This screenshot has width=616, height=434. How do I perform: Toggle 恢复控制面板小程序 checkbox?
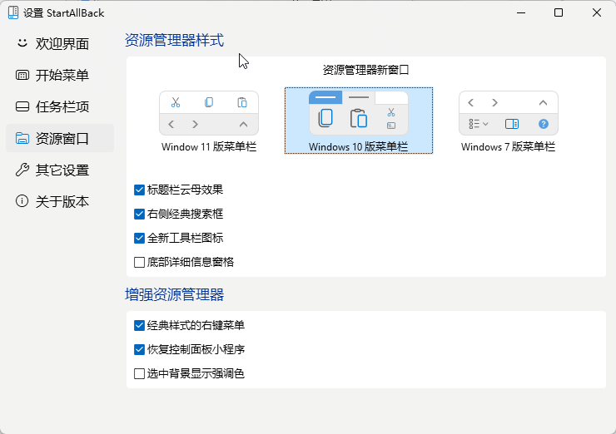(x=140, y=349)
